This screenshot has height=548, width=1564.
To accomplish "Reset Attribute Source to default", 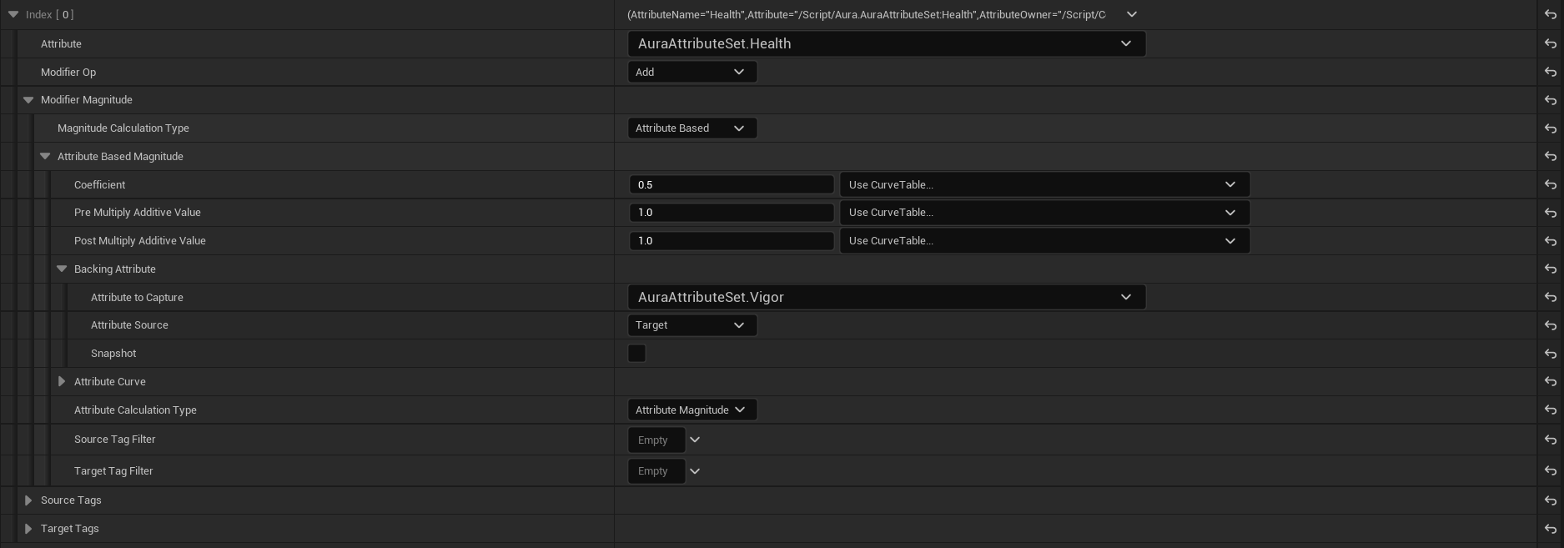I will (x=1551, y=325).
